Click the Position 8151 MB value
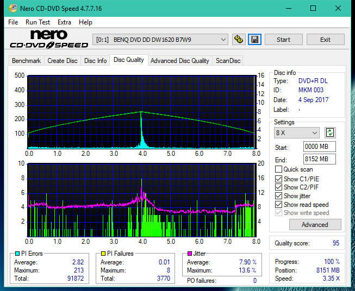Image resolution: width=355 pixels, height=291 pixels. (328, 270)
